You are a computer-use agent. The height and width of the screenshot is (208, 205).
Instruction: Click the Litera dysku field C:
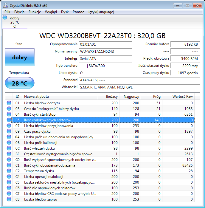click(105, 73)
